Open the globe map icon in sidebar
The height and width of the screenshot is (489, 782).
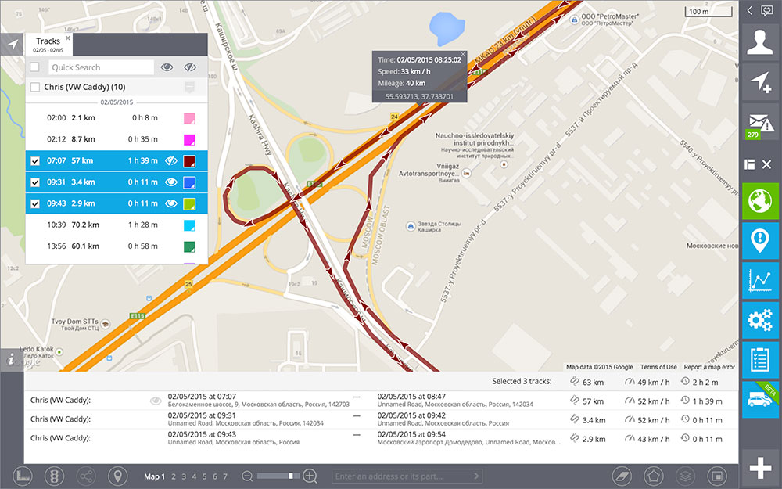(x=760, y=201)
